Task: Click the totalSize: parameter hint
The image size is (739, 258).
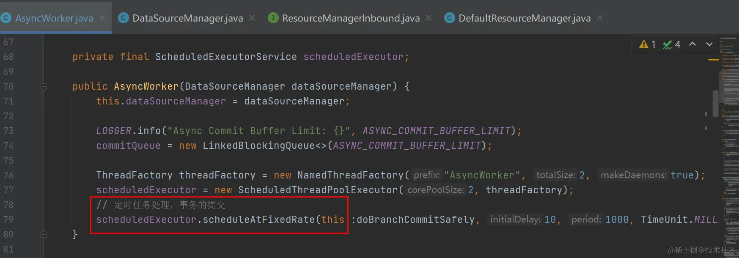Action: coord(555,175)
